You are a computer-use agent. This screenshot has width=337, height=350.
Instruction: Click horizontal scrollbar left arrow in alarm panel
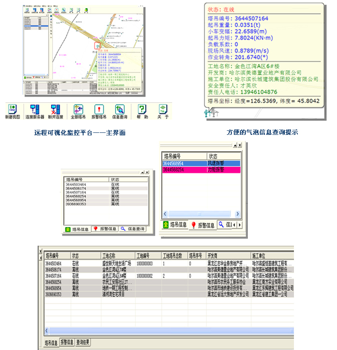(x=165, y=214)
